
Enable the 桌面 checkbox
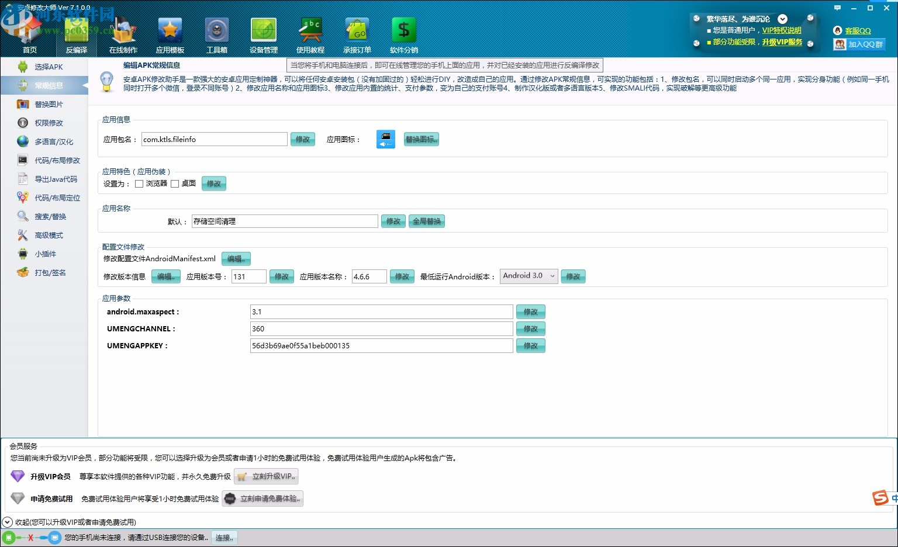175,184
